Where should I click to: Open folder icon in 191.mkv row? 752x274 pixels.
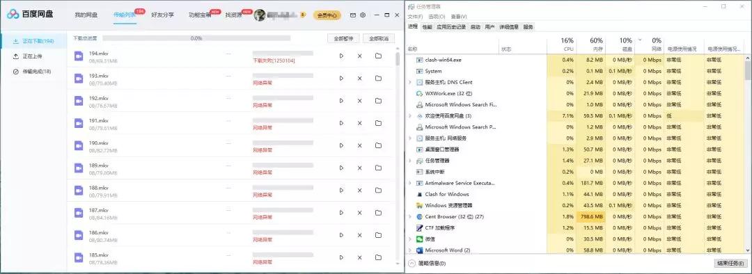tap(378, 123)
